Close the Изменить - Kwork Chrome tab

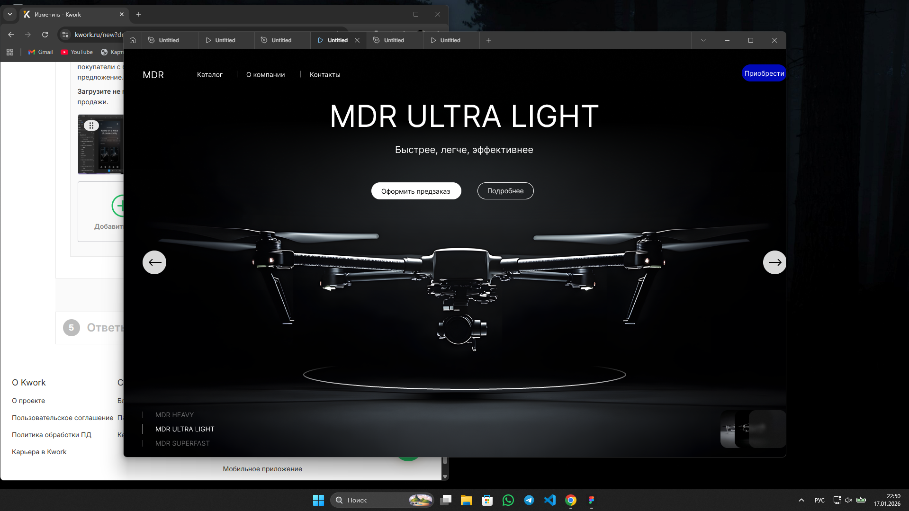[122, 15]
